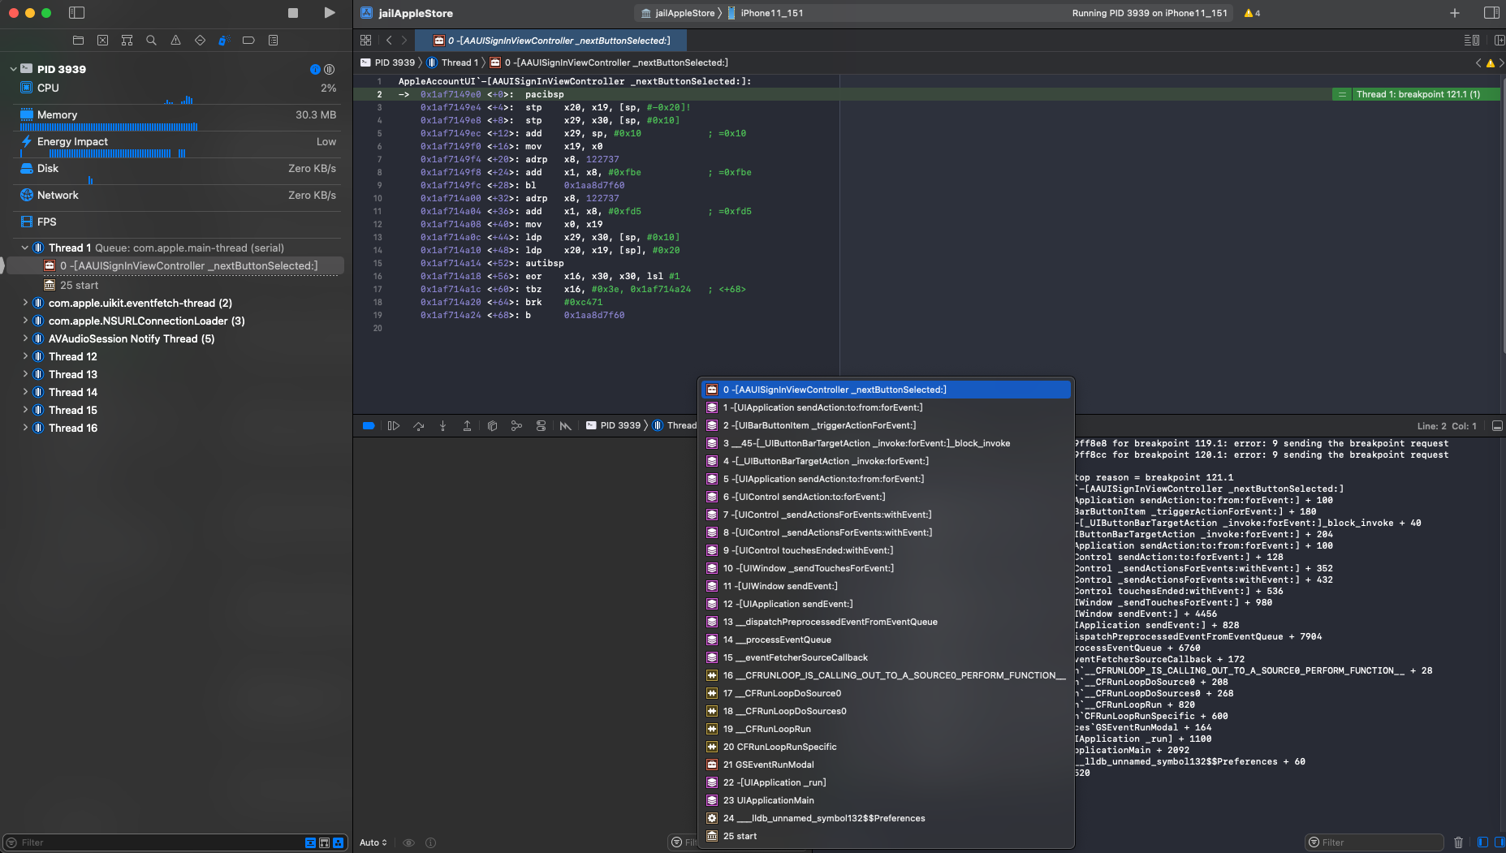Choose frame 11 -[UIWindow sendEvent:]
This screenshot has width=1506, height=853.
tap(886, 586)
